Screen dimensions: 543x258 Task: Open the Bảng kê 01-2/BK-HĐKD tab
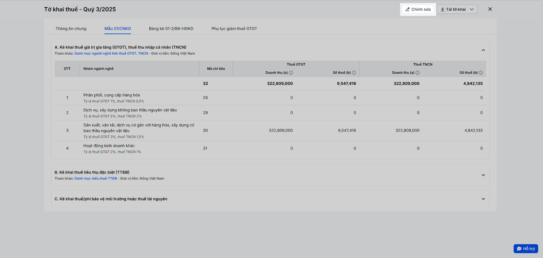point(171,29)
